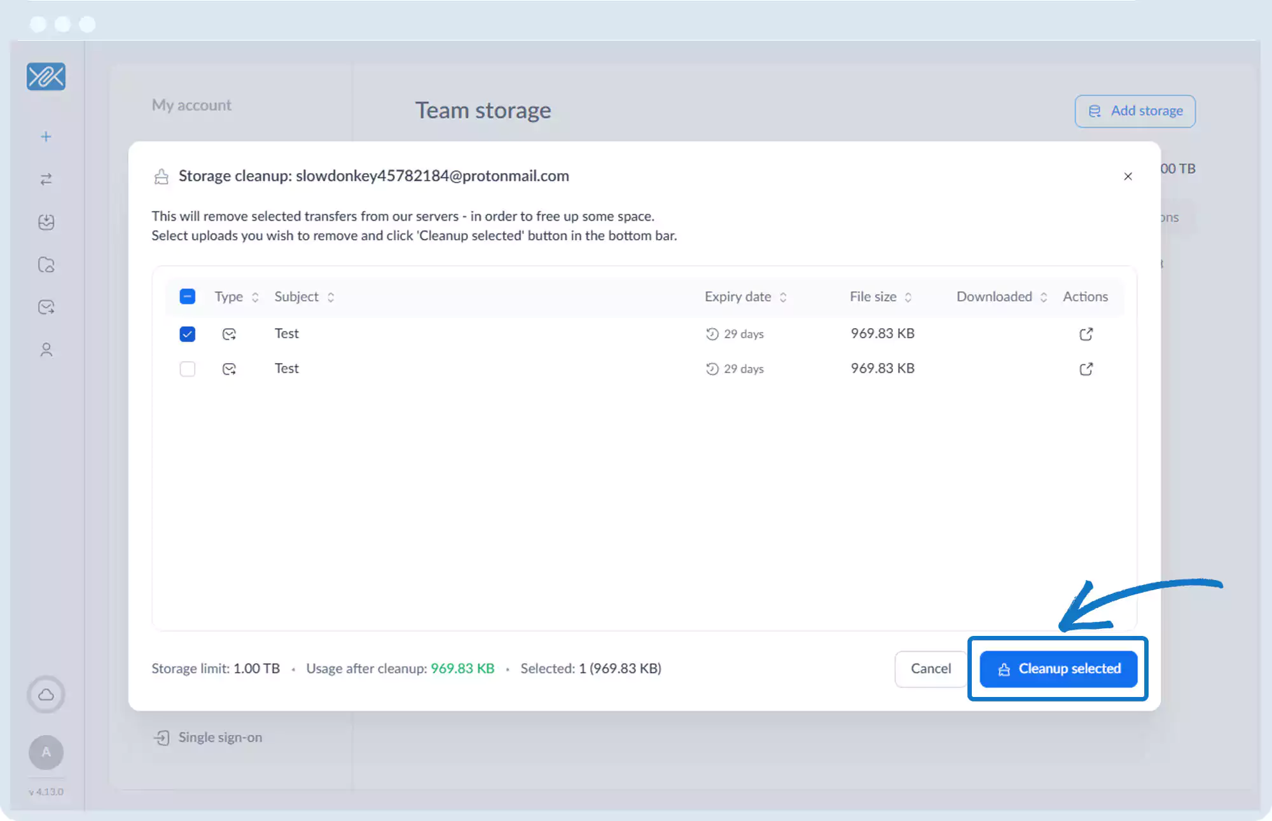Open first Test transfer external link icon
Screen dimensions: 1272x821
click(x=1086, y=334)
